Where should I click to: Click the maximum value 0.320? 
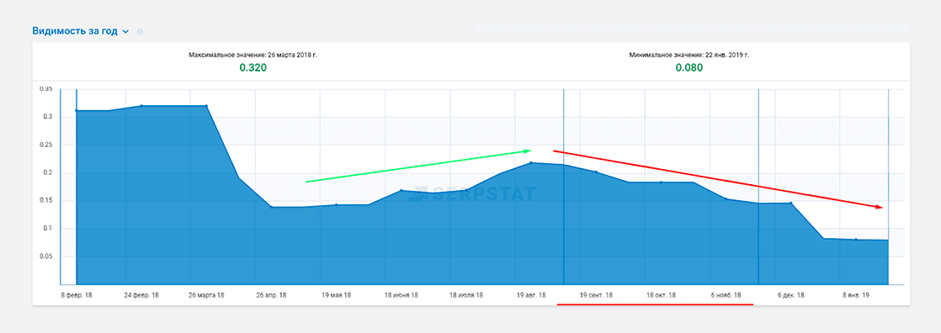[253, 68]
